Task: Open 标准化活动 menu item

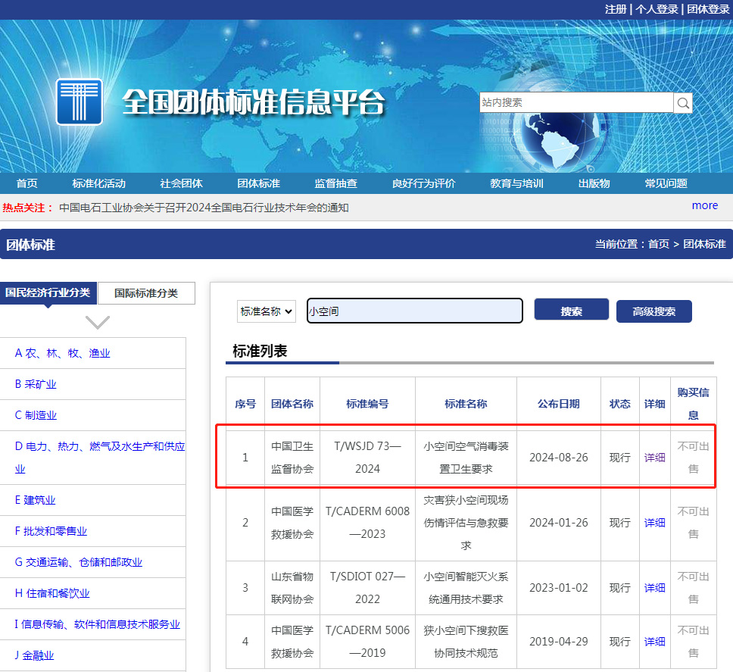Action: point(98,183)
